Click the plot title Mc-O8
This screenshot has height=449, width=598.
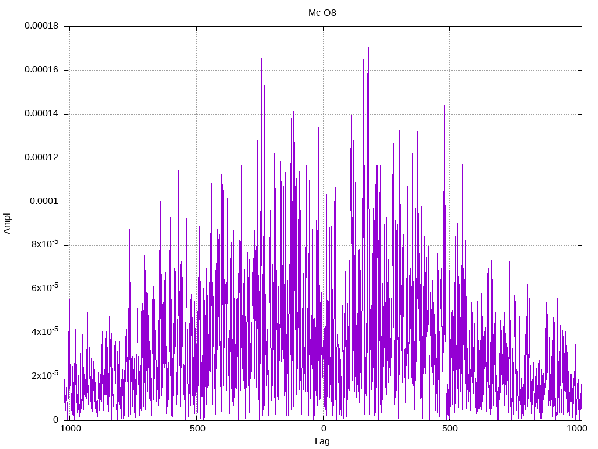pos(322,13)
